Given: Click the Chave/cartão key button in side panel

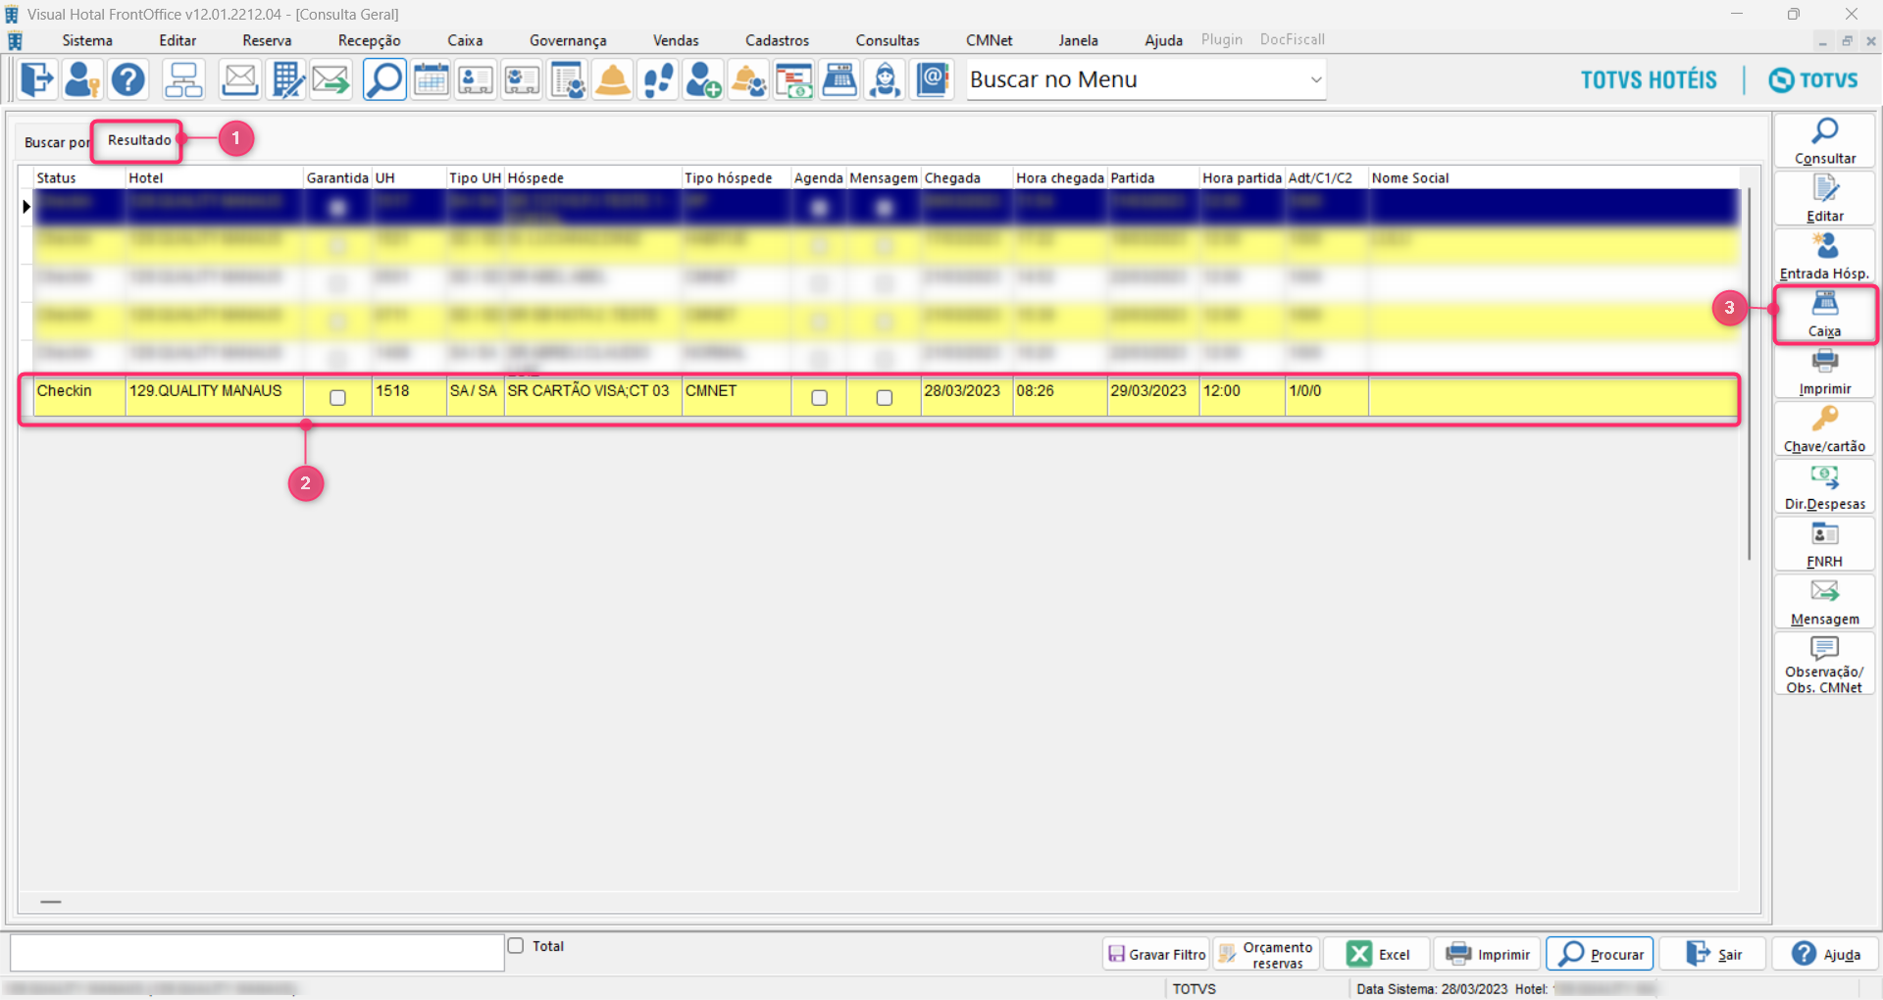Looking at the screenshot, I should tap(1824, 429).
